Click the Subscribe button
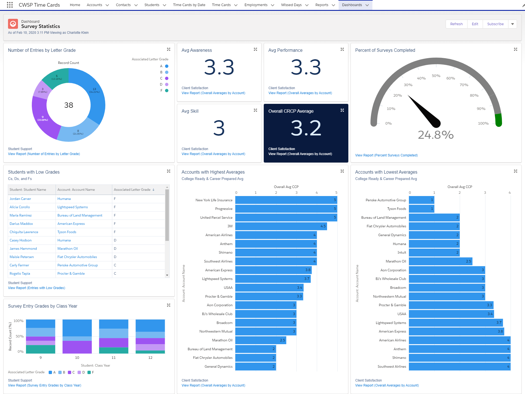The height and width of the screenshot is (394, 525). point(495,24)
